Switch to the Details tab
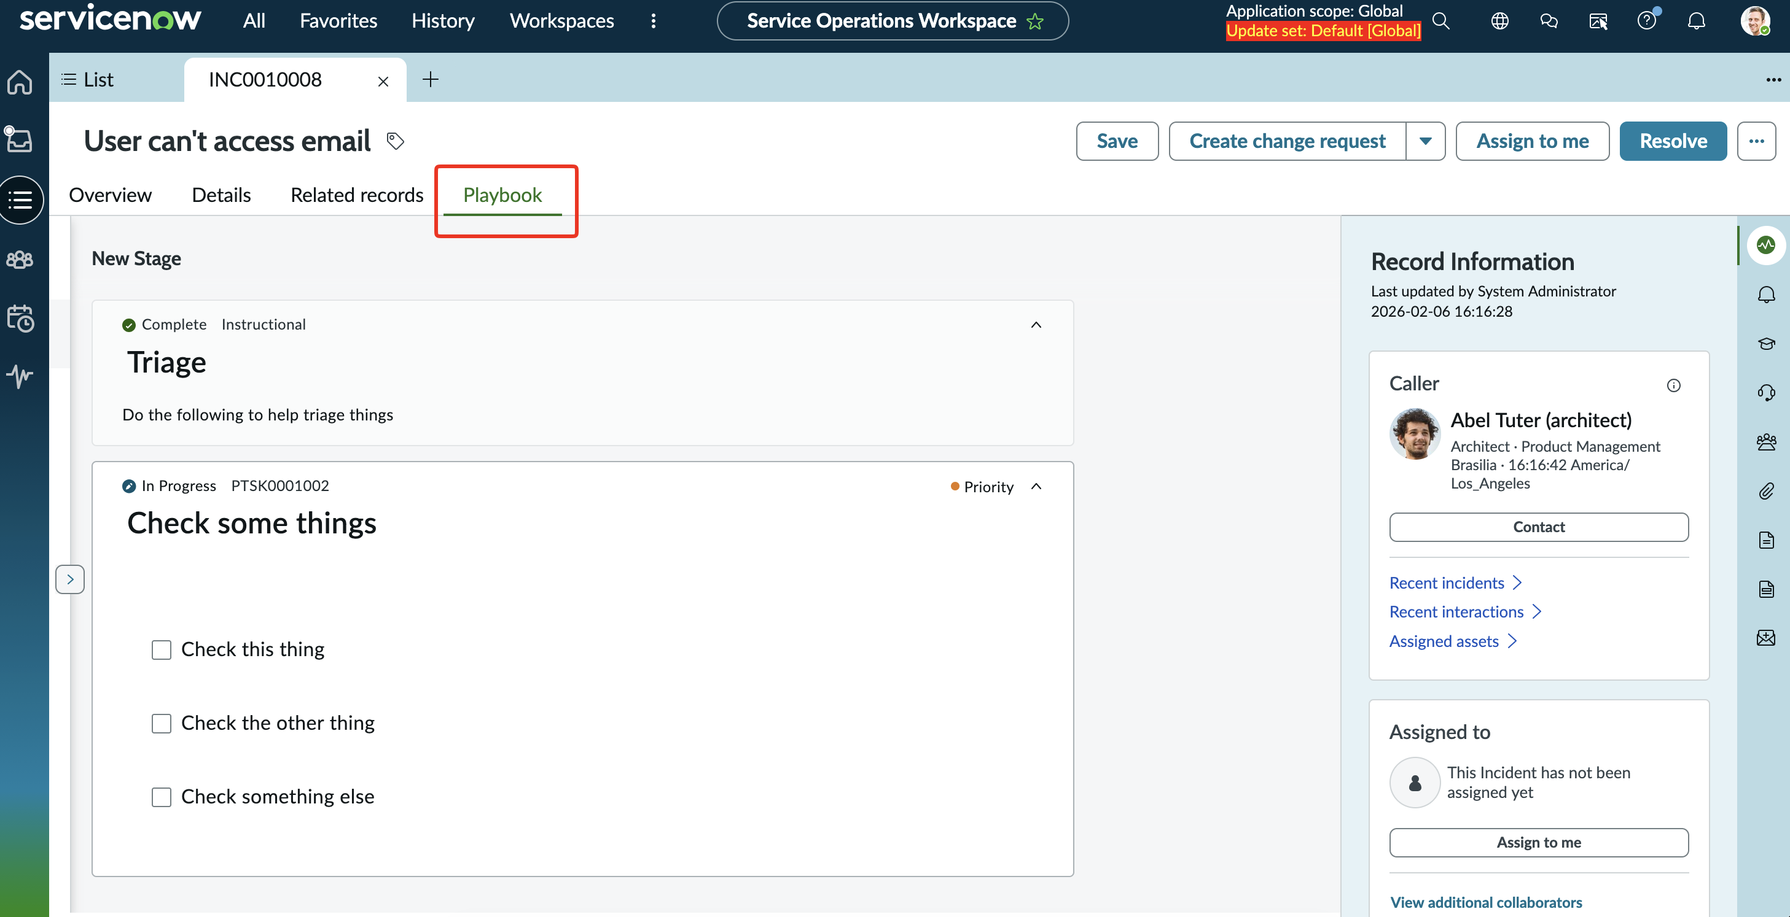 pos(221,195)
